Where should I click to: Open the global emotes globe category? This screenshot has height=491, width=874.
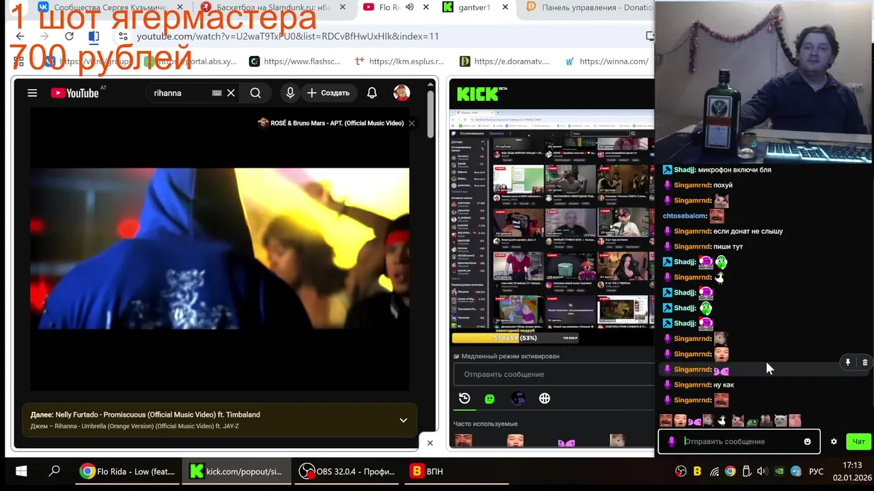pyautogui.click(x=544, y=399)
